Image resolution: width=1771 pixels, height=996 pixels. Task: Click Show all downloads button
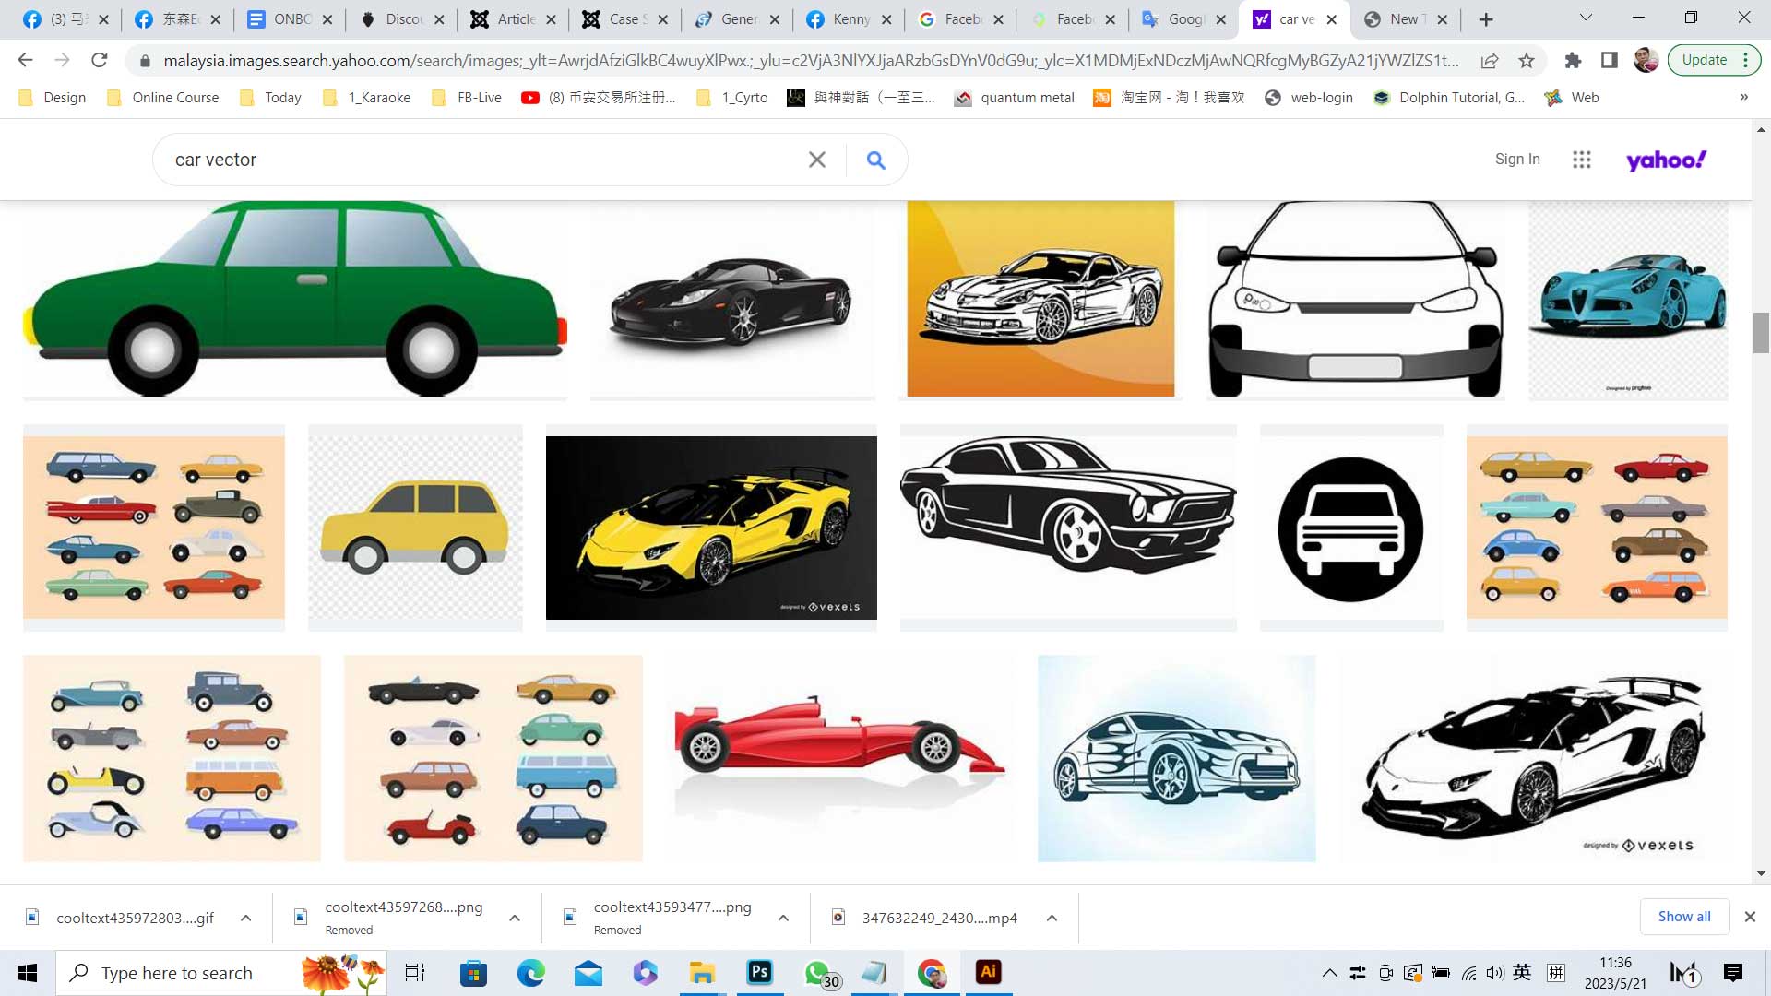(x=1684, y=916)
